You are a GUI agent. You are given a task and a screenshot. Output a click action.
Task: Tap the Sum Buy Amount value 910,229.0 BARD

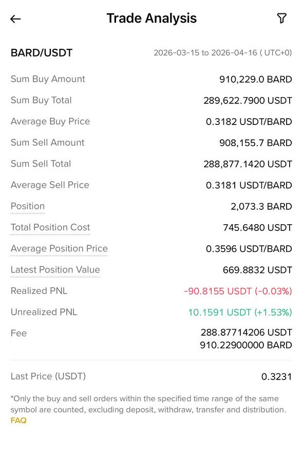pos(256,79)
